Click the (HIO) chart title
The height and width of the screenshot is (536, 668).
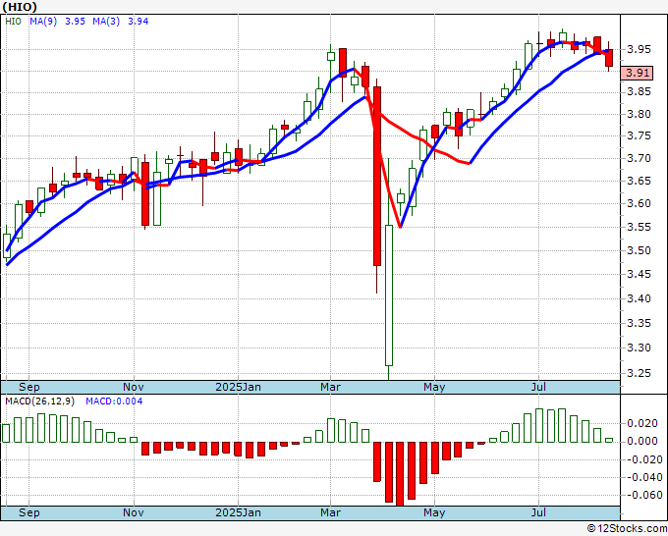[20, 7]
